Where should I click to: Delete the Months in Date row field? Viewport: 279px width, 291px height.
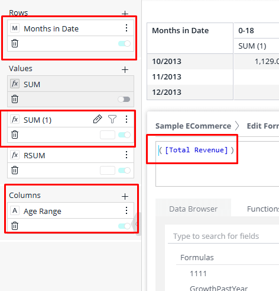tap(15, 43)
